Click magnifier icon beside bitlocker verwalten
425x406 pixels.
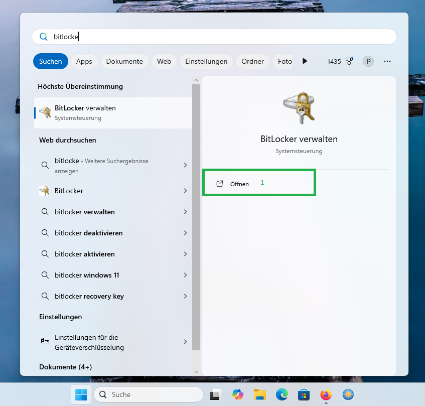pos(45,212)
